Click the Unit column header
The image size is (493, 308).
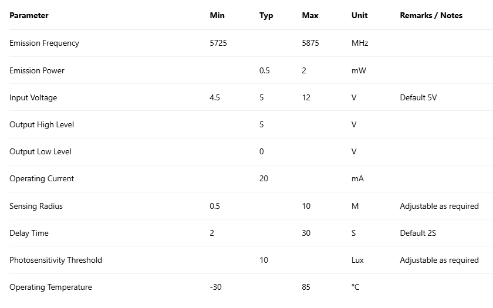pyautogui.click(x=359, y=15)
